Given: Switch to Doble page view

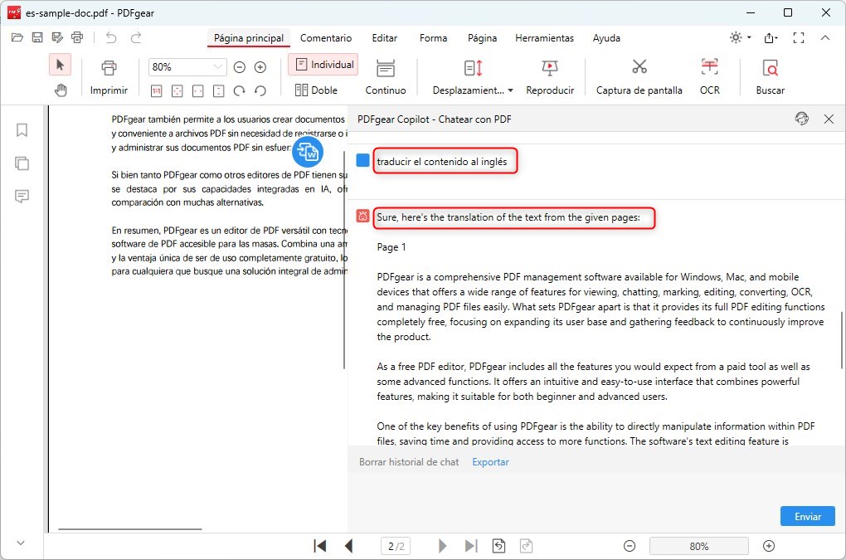Looking at the screenshot, I should [x=316, y=90].
